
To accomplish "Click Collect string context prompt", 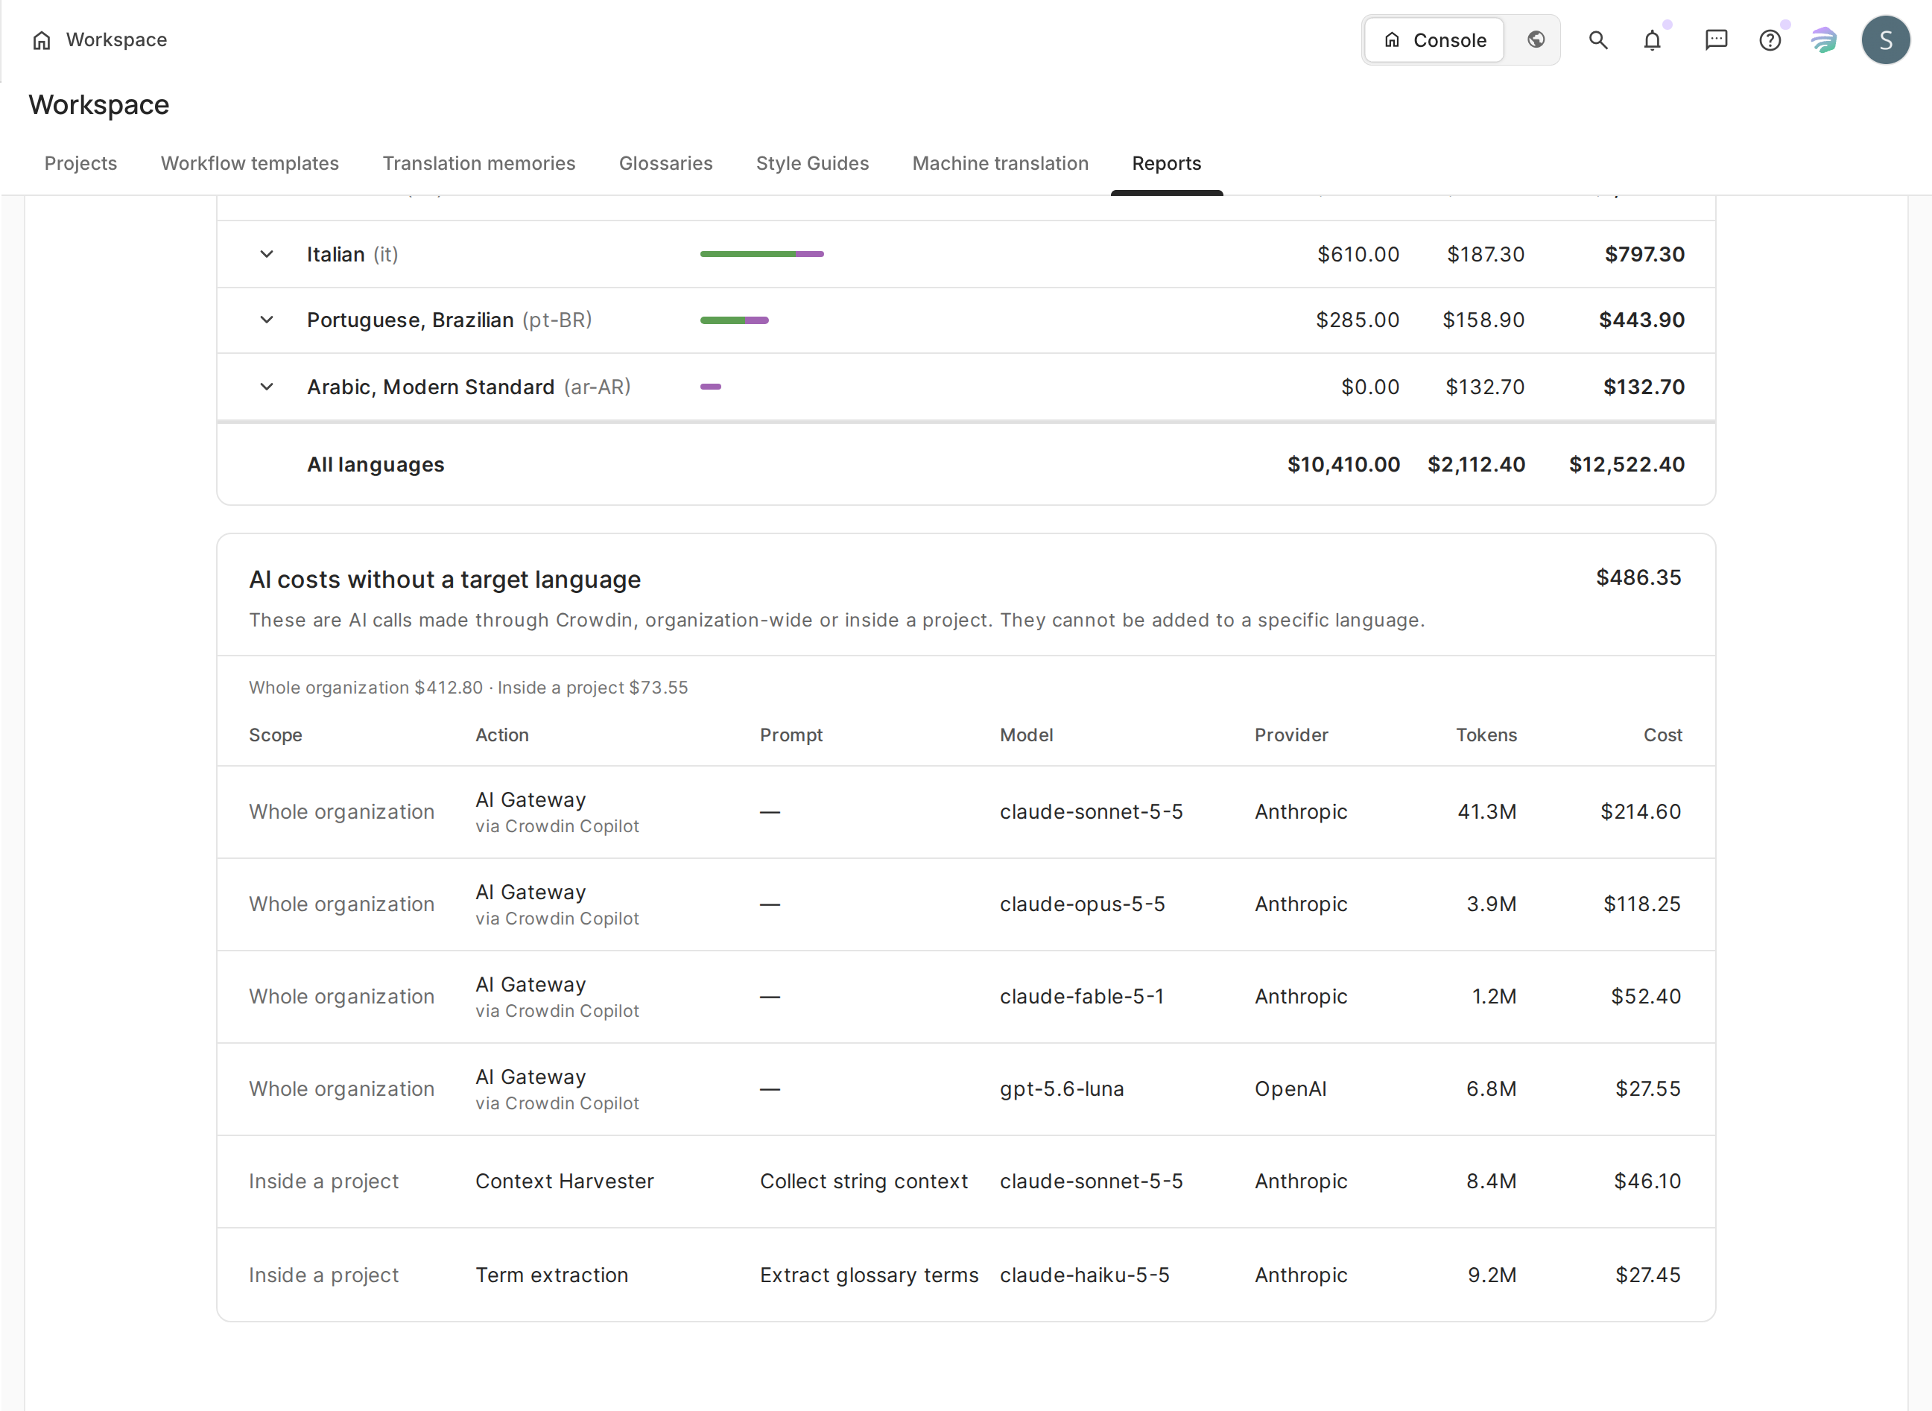I will point(864,1182).
